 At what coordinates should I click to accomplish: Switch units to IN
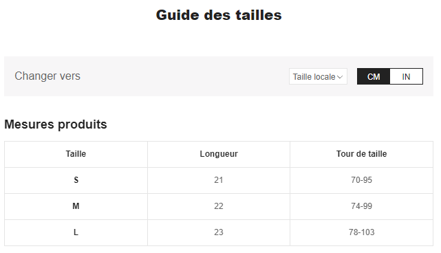pyautogui.click(x=406, y=76)
